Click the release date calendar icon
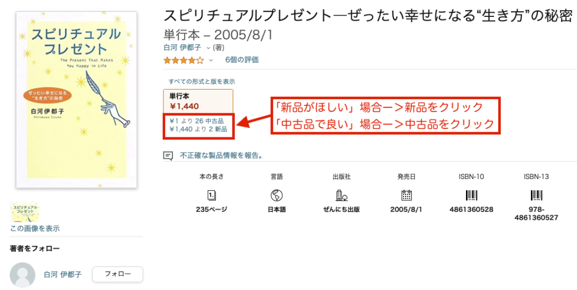Screen dimensions: 577x290 (406, 195)
